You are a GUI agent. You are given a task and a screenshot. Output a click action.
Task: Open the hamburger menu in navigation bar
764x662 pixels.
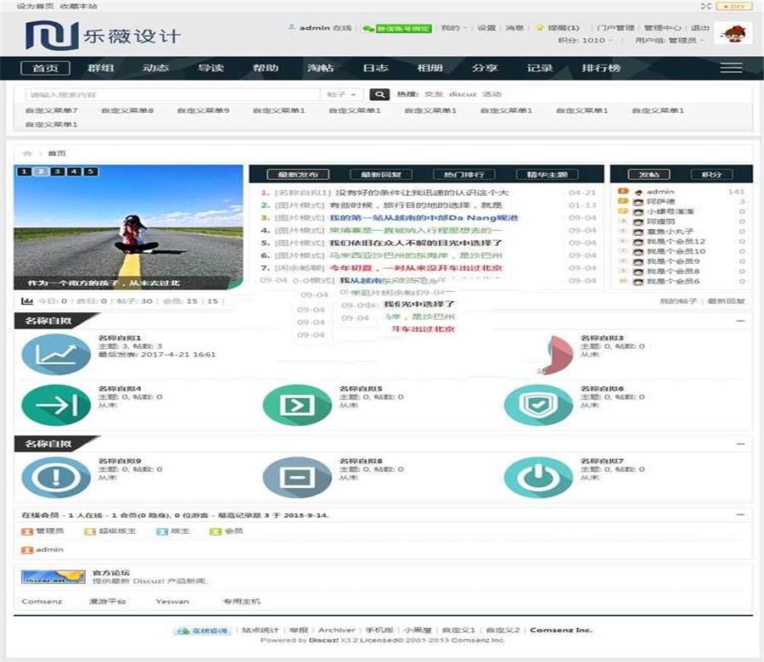coord(731,68)
